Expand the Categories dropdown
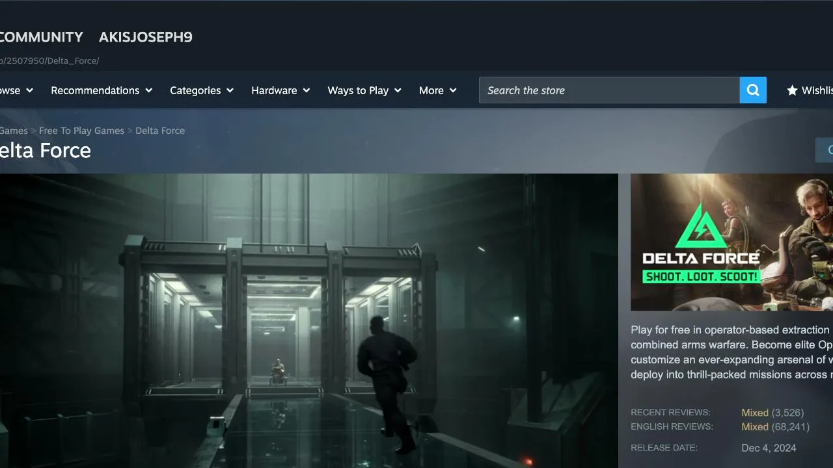 pyautogui.click(x=202, y=90)
